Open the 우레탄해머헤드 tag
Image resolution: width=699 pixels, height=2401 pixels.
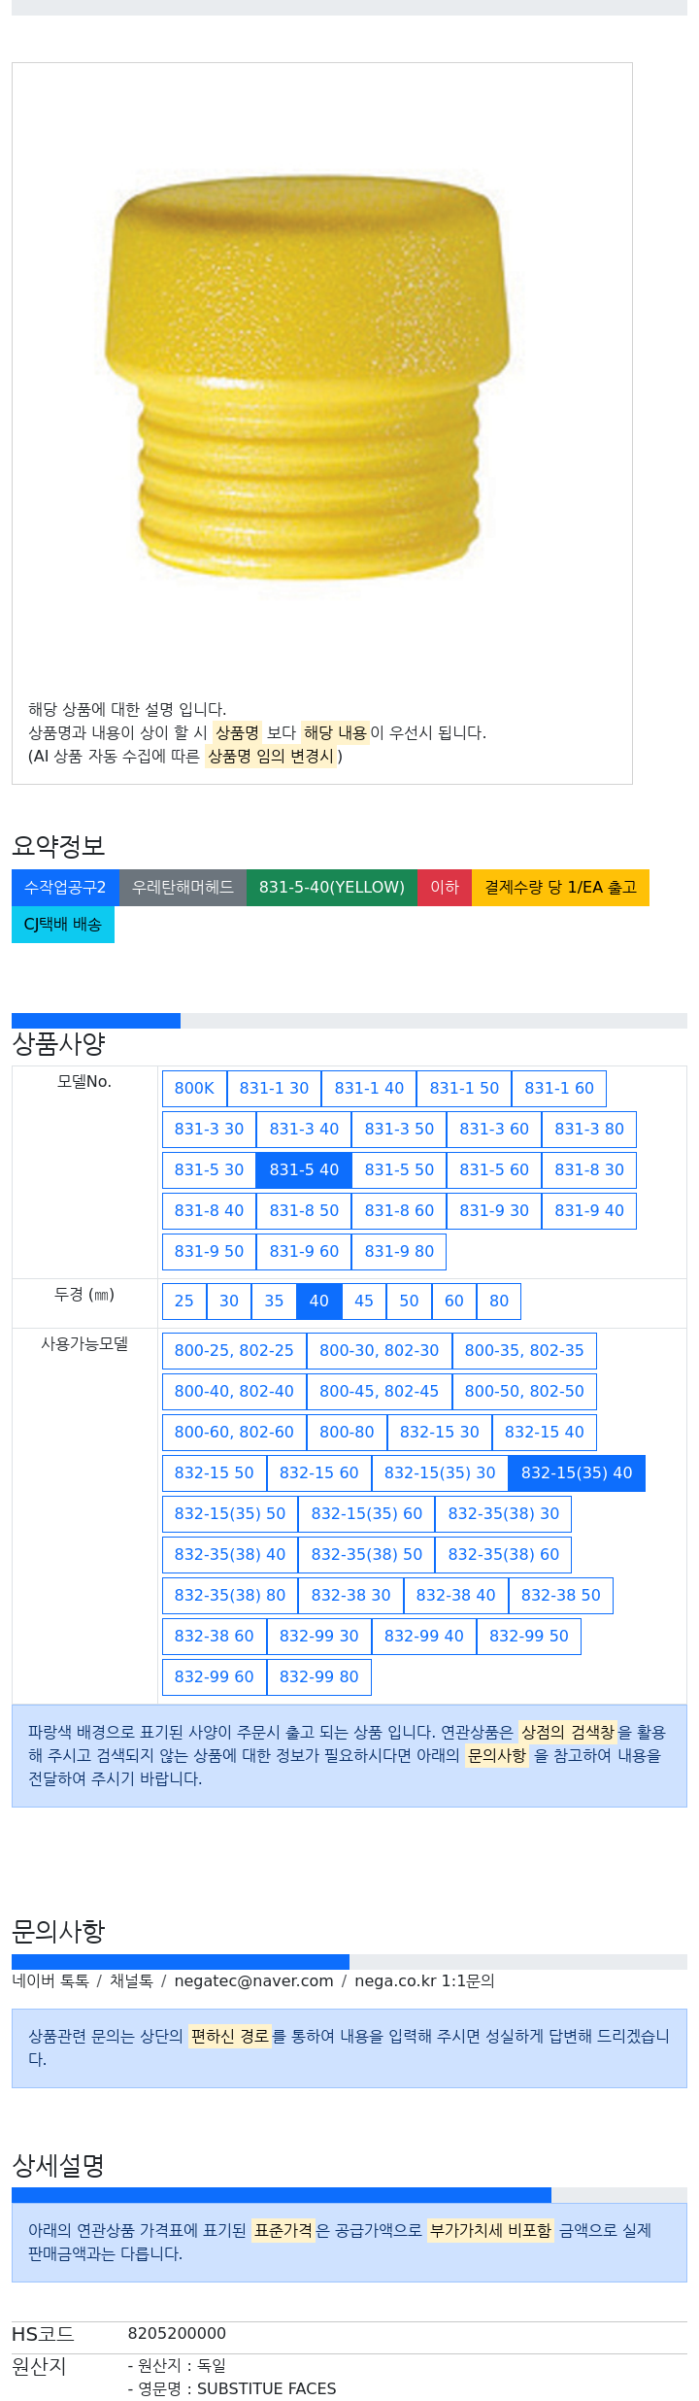(x=183, y=888)
